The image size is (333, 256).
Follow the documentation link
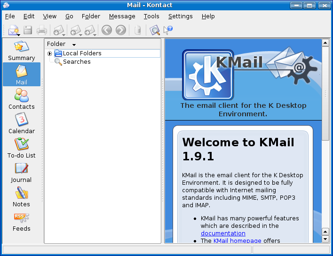tap(223, 233)
